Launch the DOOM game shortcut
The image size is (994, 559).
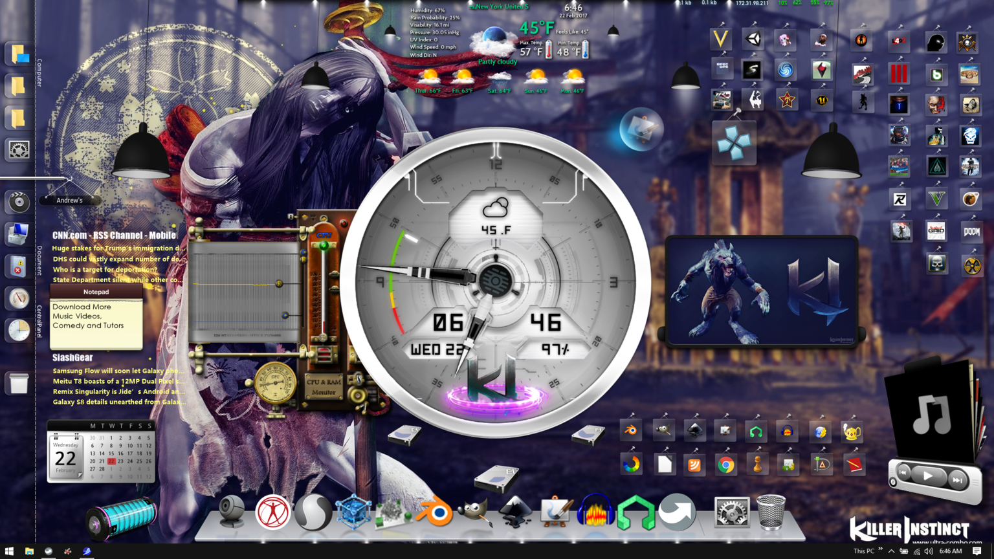971,231
